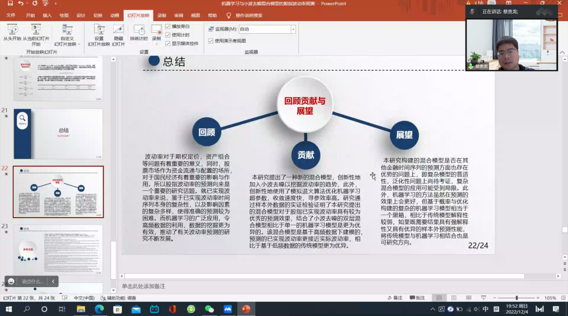Click 排练计时 button
The height and width of the screenshot is (316, 568).
pyautogui.click(x=139, y=32)
